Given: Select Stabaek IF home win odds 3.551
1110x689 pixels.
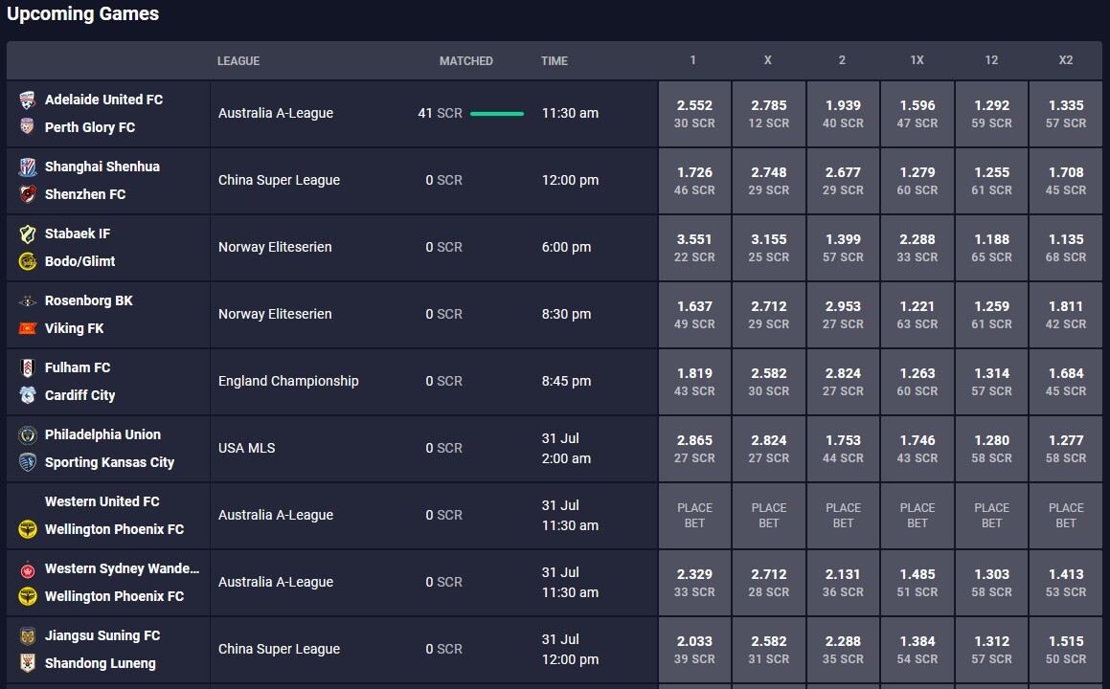Looking at the screenshot, I should pyautogui.click(x=694, y=248).
